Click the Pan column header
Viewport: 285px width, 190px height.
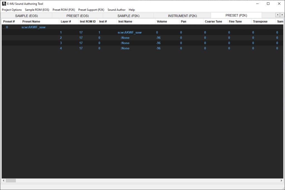pos(191,22)
